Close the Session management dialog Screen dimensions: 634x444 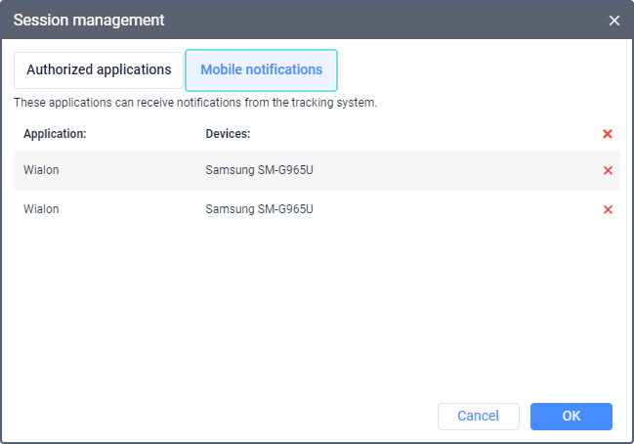tap(613, 20)
